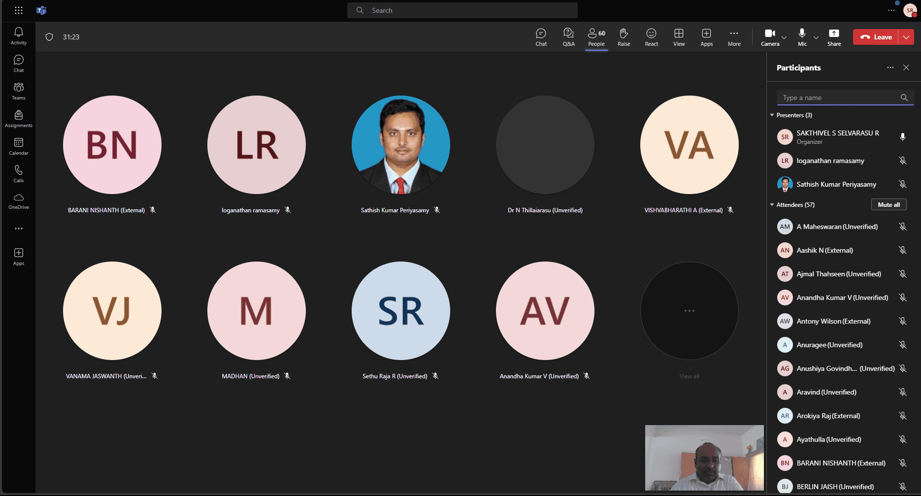
Task: Open OneDrive from the sidebar
Action: (19, 201)
